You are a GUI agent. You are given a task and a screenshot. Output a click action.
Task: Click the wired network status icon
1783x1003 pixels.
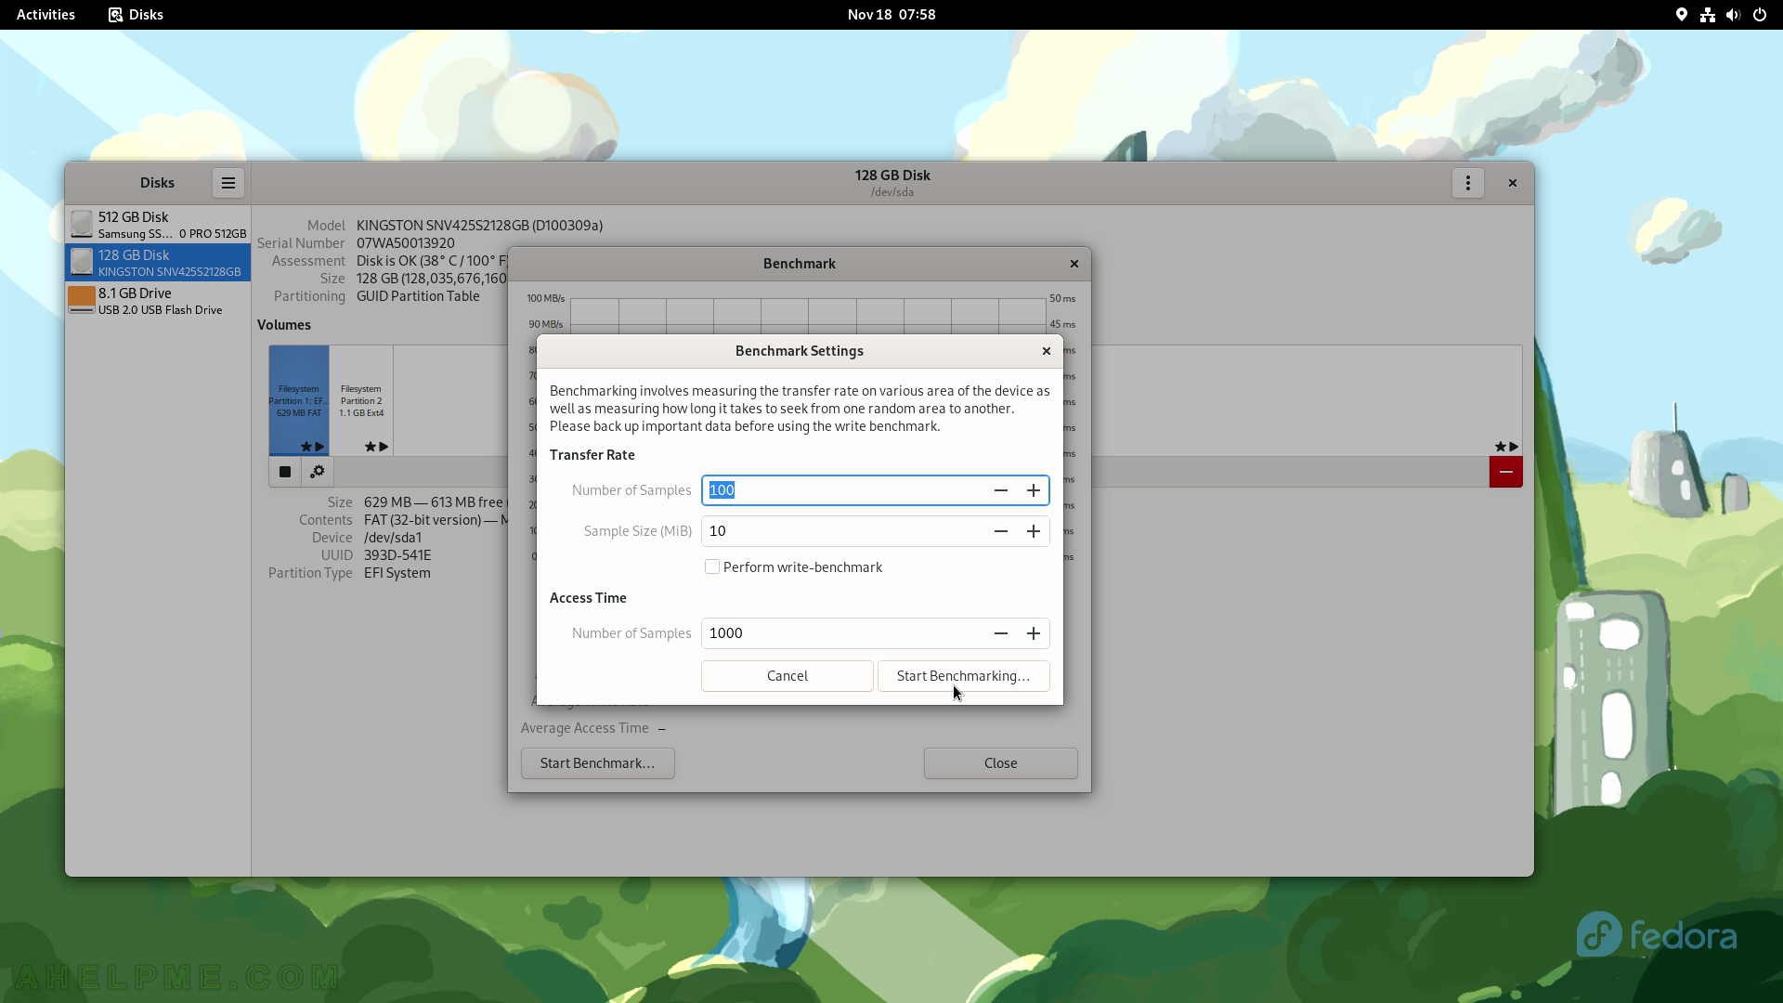point(1707,15)
